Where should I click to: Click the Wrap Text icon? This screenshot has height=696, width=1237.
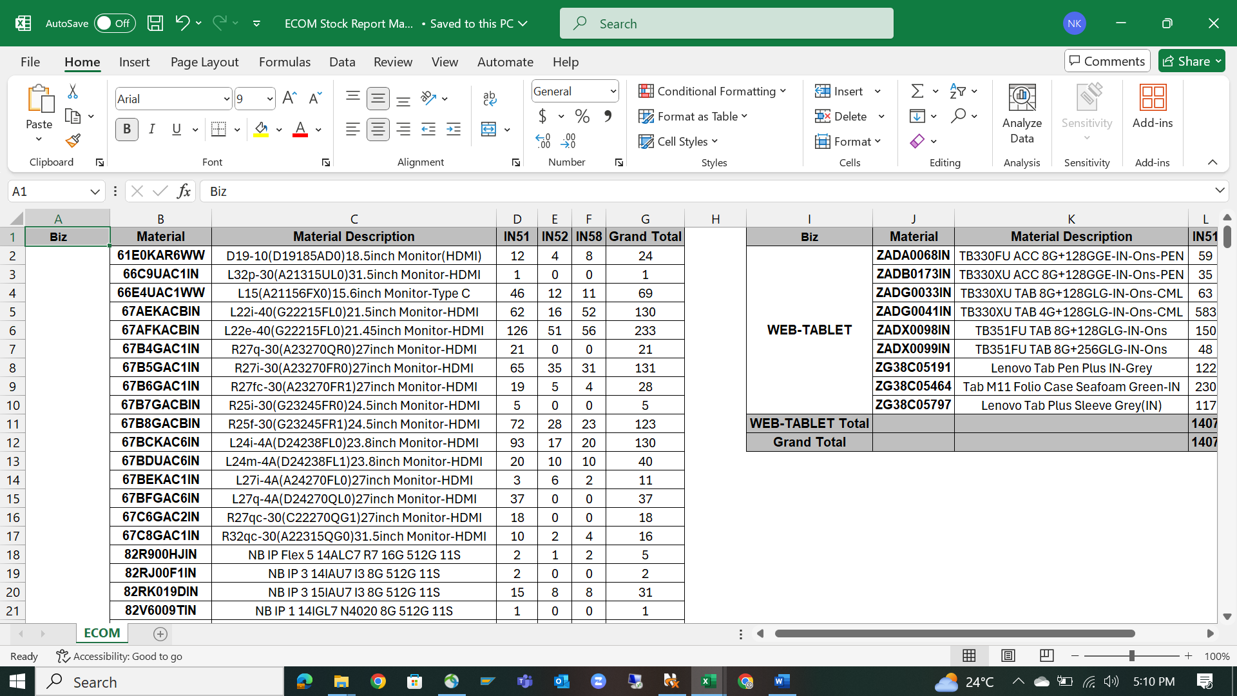click(489, 99)
